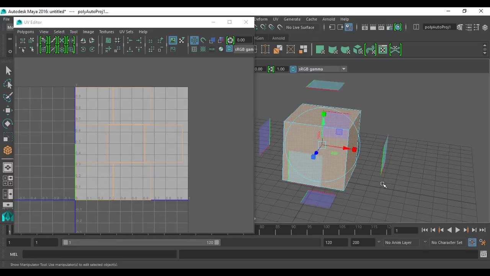This screenshot has width=490, height=276.
Task: Click rotate UVs clockwise icon in UV Editor
Action: (92, 49)
